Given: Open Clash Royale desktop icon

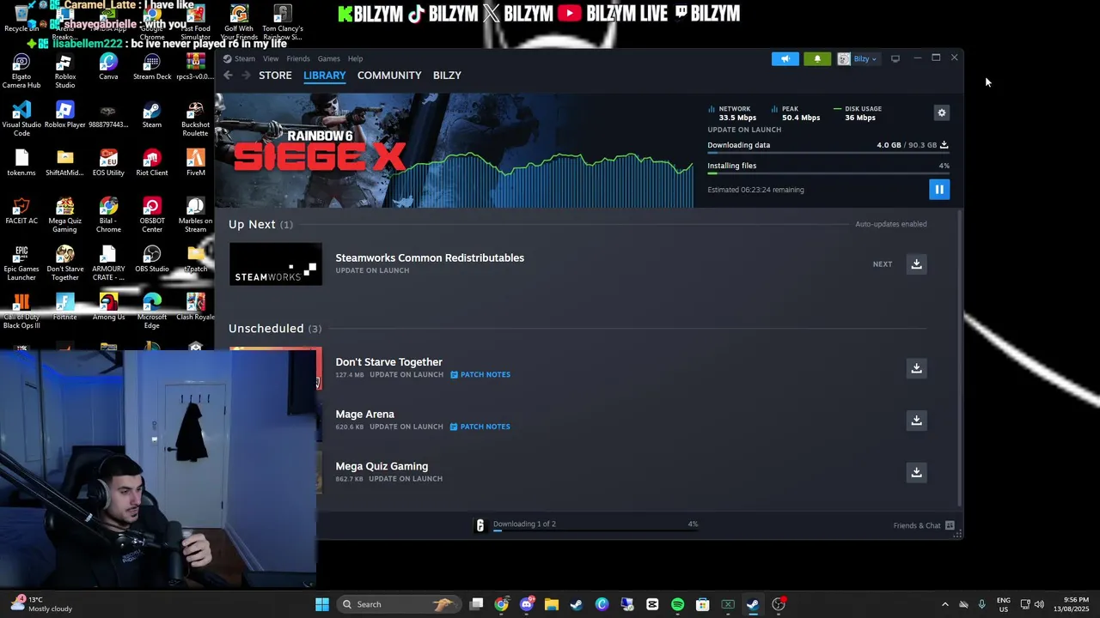Looking at the screenshot, I should 195,307.
